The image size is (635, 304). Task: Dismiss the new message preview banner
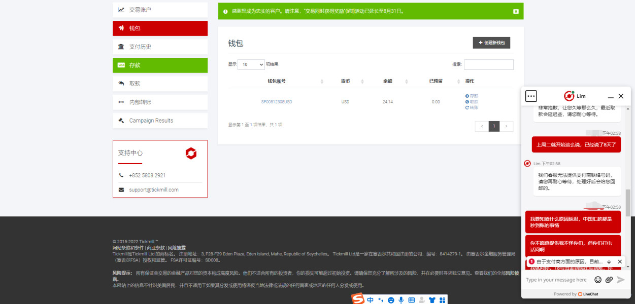tap(620, 262)
